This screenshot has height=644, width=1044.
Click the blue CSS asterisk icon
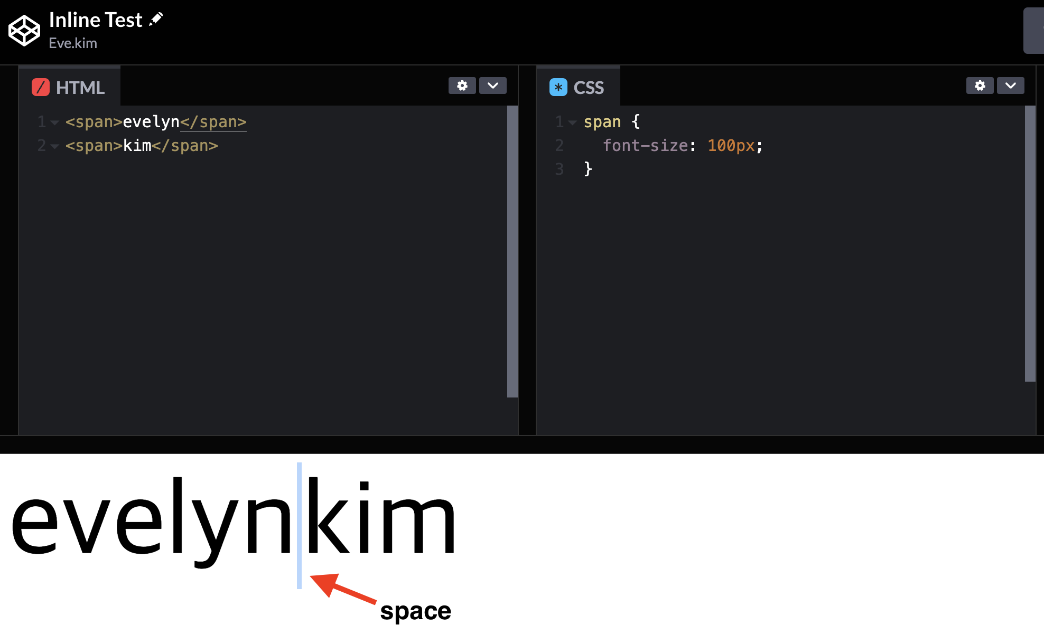pyautogui.click(x=558, y=87)
